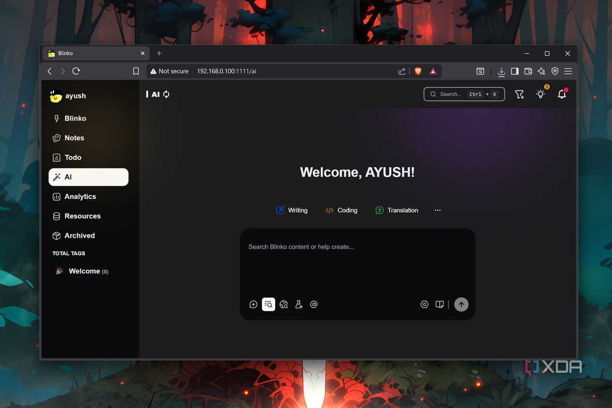Open the Blinko sidebar item
Viewport: 612px width, 408px height.
click(88, 118)
